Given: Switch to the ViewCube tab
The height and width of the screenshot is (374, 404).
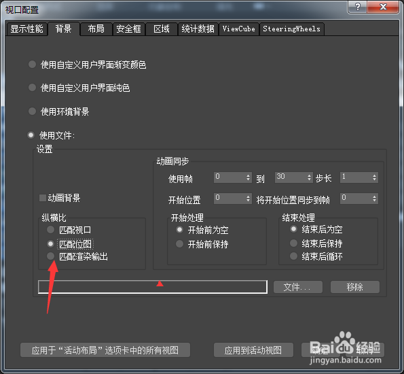Looking at the screenshot, I should click(239, 29).
